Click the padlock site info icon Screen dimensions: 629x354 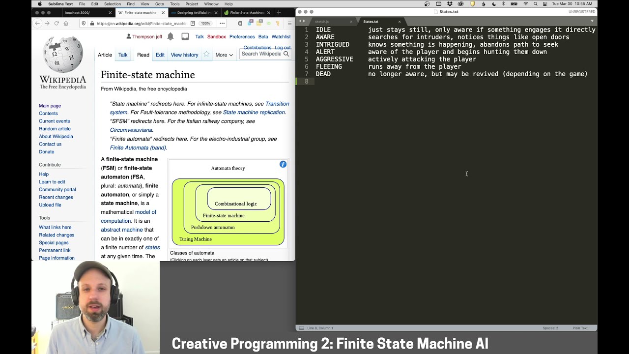[x=91, y=23]
